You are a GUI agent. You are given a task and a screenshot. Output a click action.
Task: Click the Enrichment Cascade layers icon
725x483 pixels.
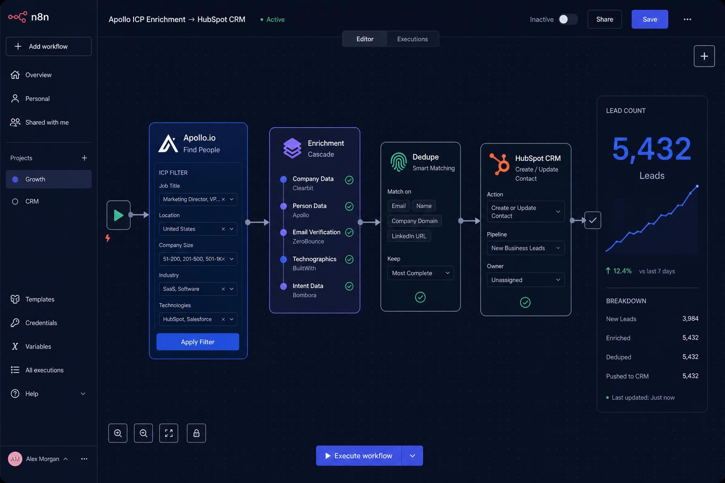tap(292, 148)
